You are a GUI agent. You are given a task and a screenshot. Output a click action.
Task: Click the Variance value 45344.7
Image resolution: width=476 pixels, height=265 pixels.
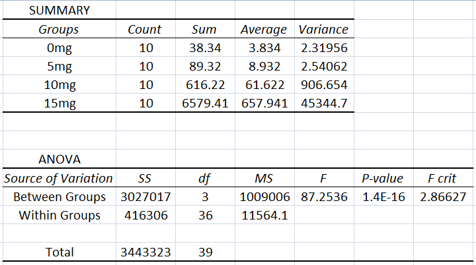(x=323, y=103)
